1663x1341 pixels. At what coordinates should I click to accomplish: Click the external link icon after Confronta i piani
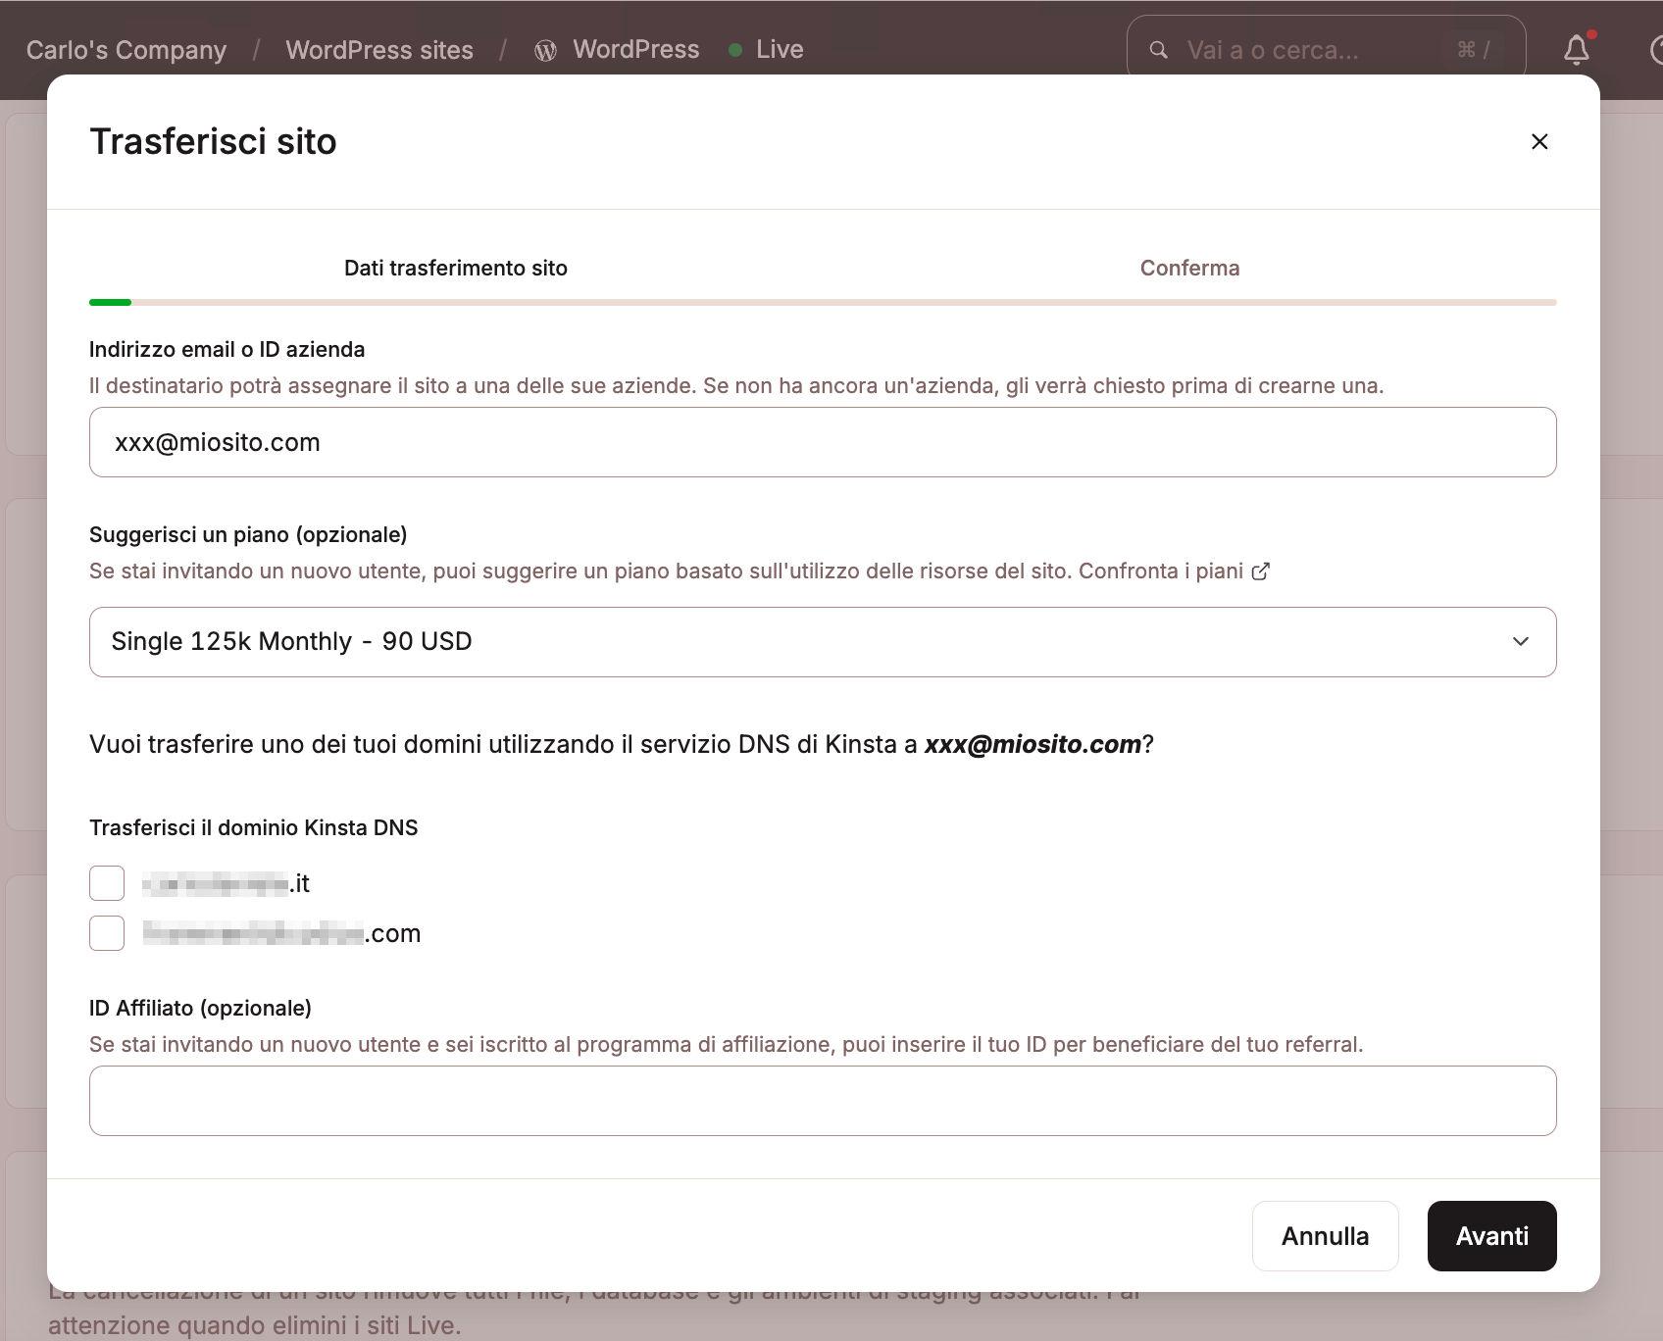coord(1261,571)
